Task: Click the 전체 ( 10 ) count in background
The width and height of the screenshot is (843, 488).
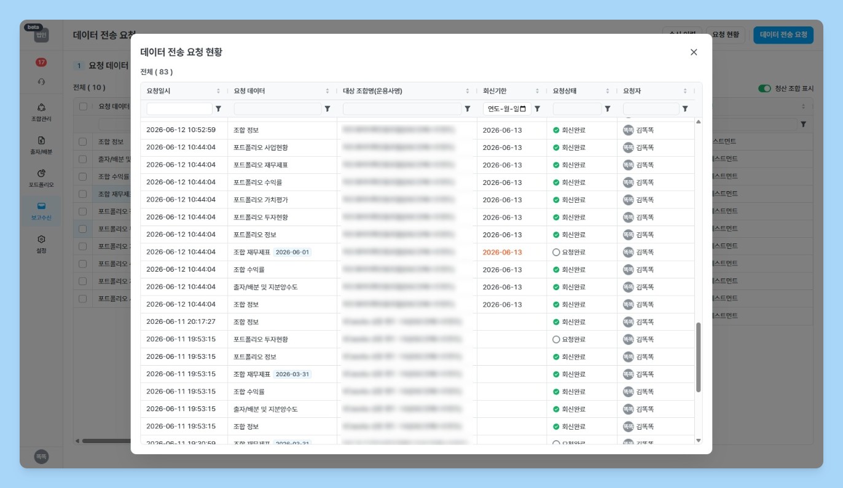Action: [x=89, y=88]
